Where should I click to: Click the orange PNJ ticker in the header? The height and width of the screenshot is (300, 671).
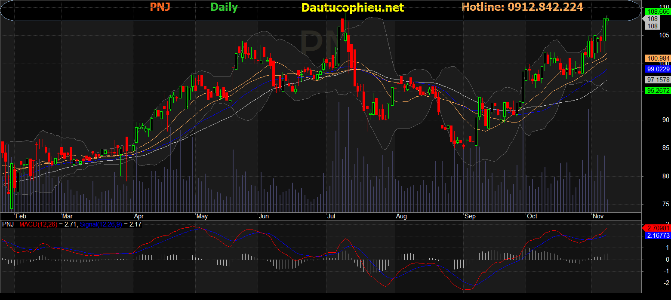pos(160,7)
